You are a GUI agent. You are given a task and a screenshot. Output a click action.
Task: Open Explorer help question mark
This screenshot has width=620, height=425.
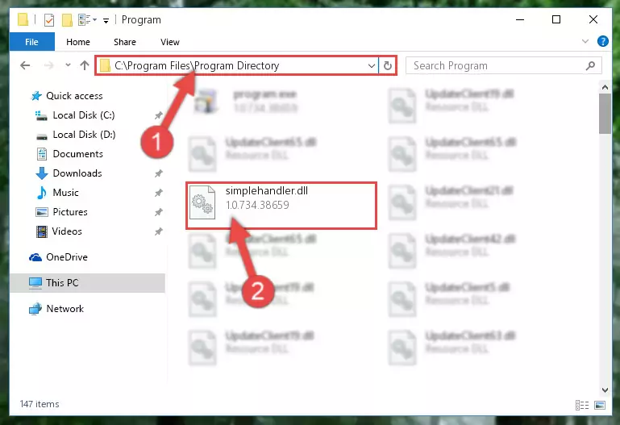602,41
